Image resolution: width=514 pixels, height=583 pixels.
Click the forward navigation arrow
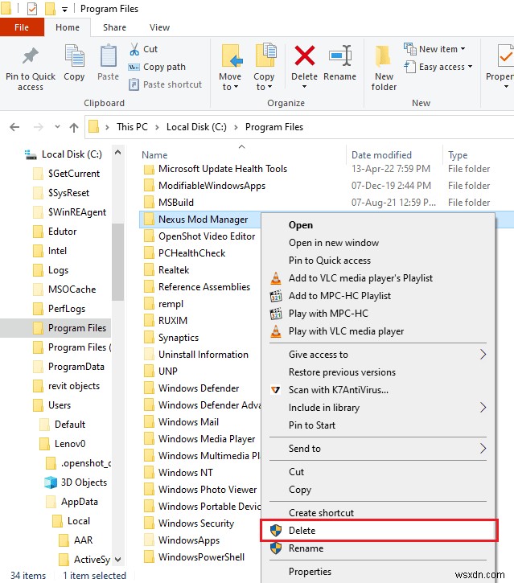click(x=38, y=128)
